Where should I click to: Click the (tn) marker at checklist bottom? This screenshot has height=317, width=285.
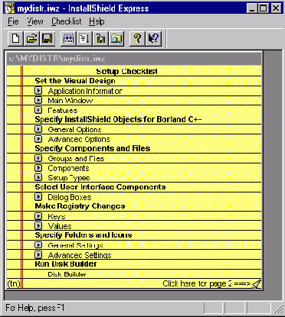click(x=14, y=283)
